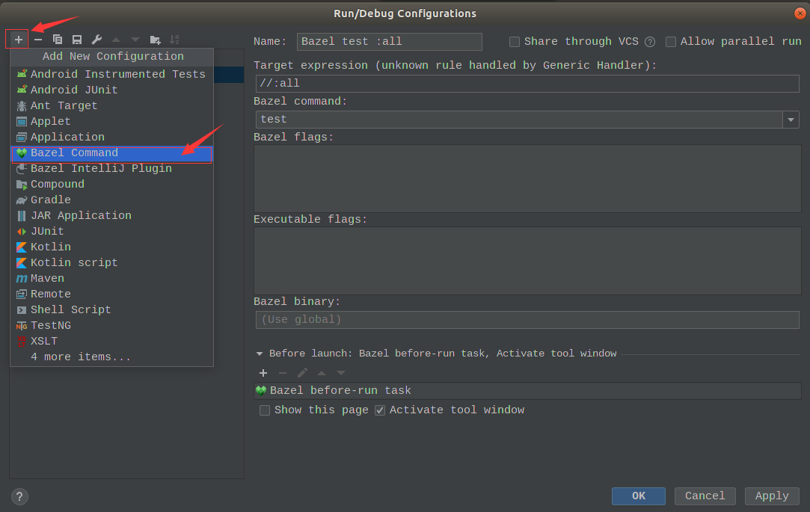The image size is (810, 512).
Task: Click into the Target expression field
Action: point(527,84)
